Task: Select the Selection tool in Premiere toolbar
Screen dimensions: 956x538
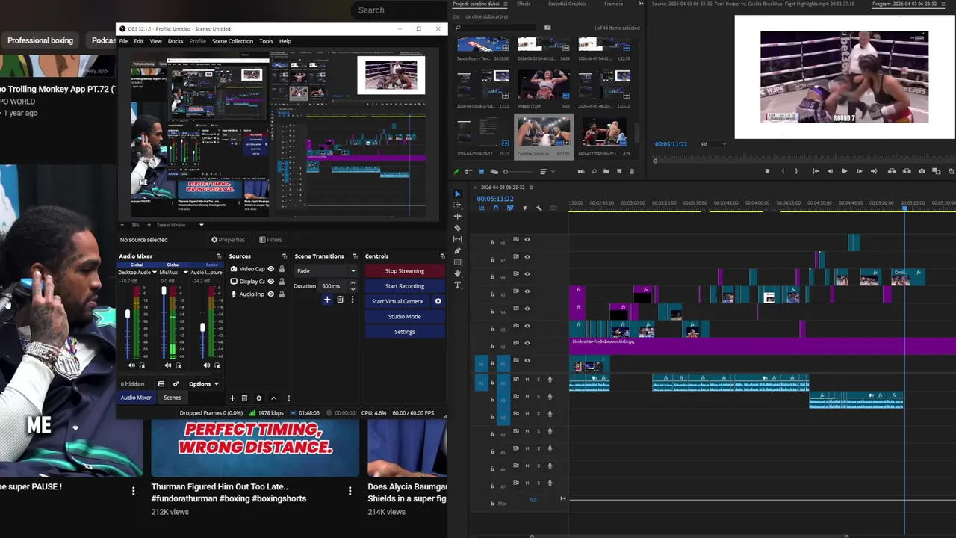Action: (458, 194)
